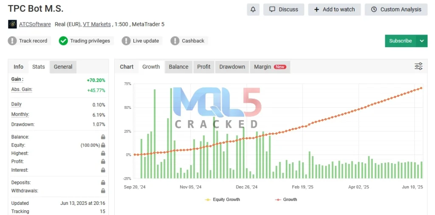The height and width of the screenshot is (215, 435).
Task: Expand the Subscribe dropdown arrow
Action: click(x=422, y=41)
